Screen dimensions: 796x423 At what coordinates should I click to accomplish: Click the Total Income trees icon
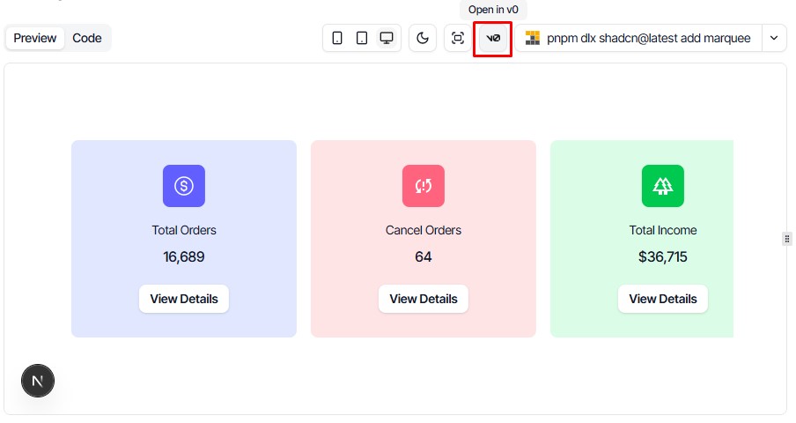point(663,186)
